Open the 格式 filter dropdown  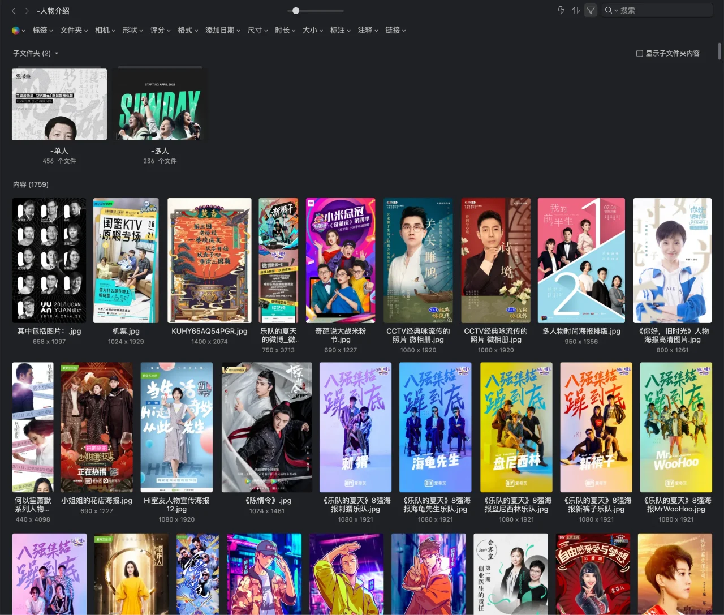tap(188, 31)
